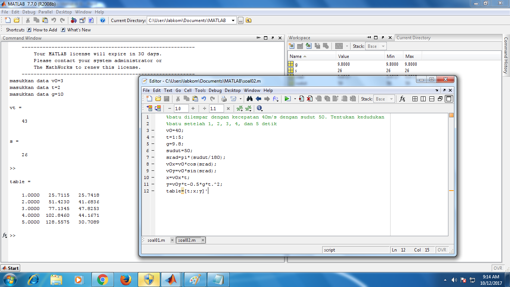
Task: Toggle the OVR indicator in Editor status bar
Action: (442, 250)
